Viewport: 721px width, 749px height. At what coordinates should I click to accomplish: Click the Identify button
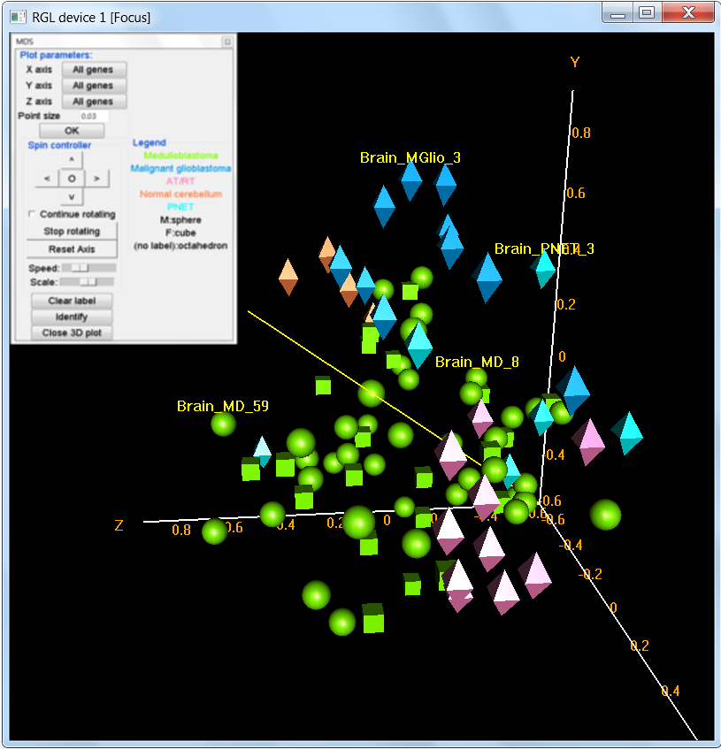[72, 317]
